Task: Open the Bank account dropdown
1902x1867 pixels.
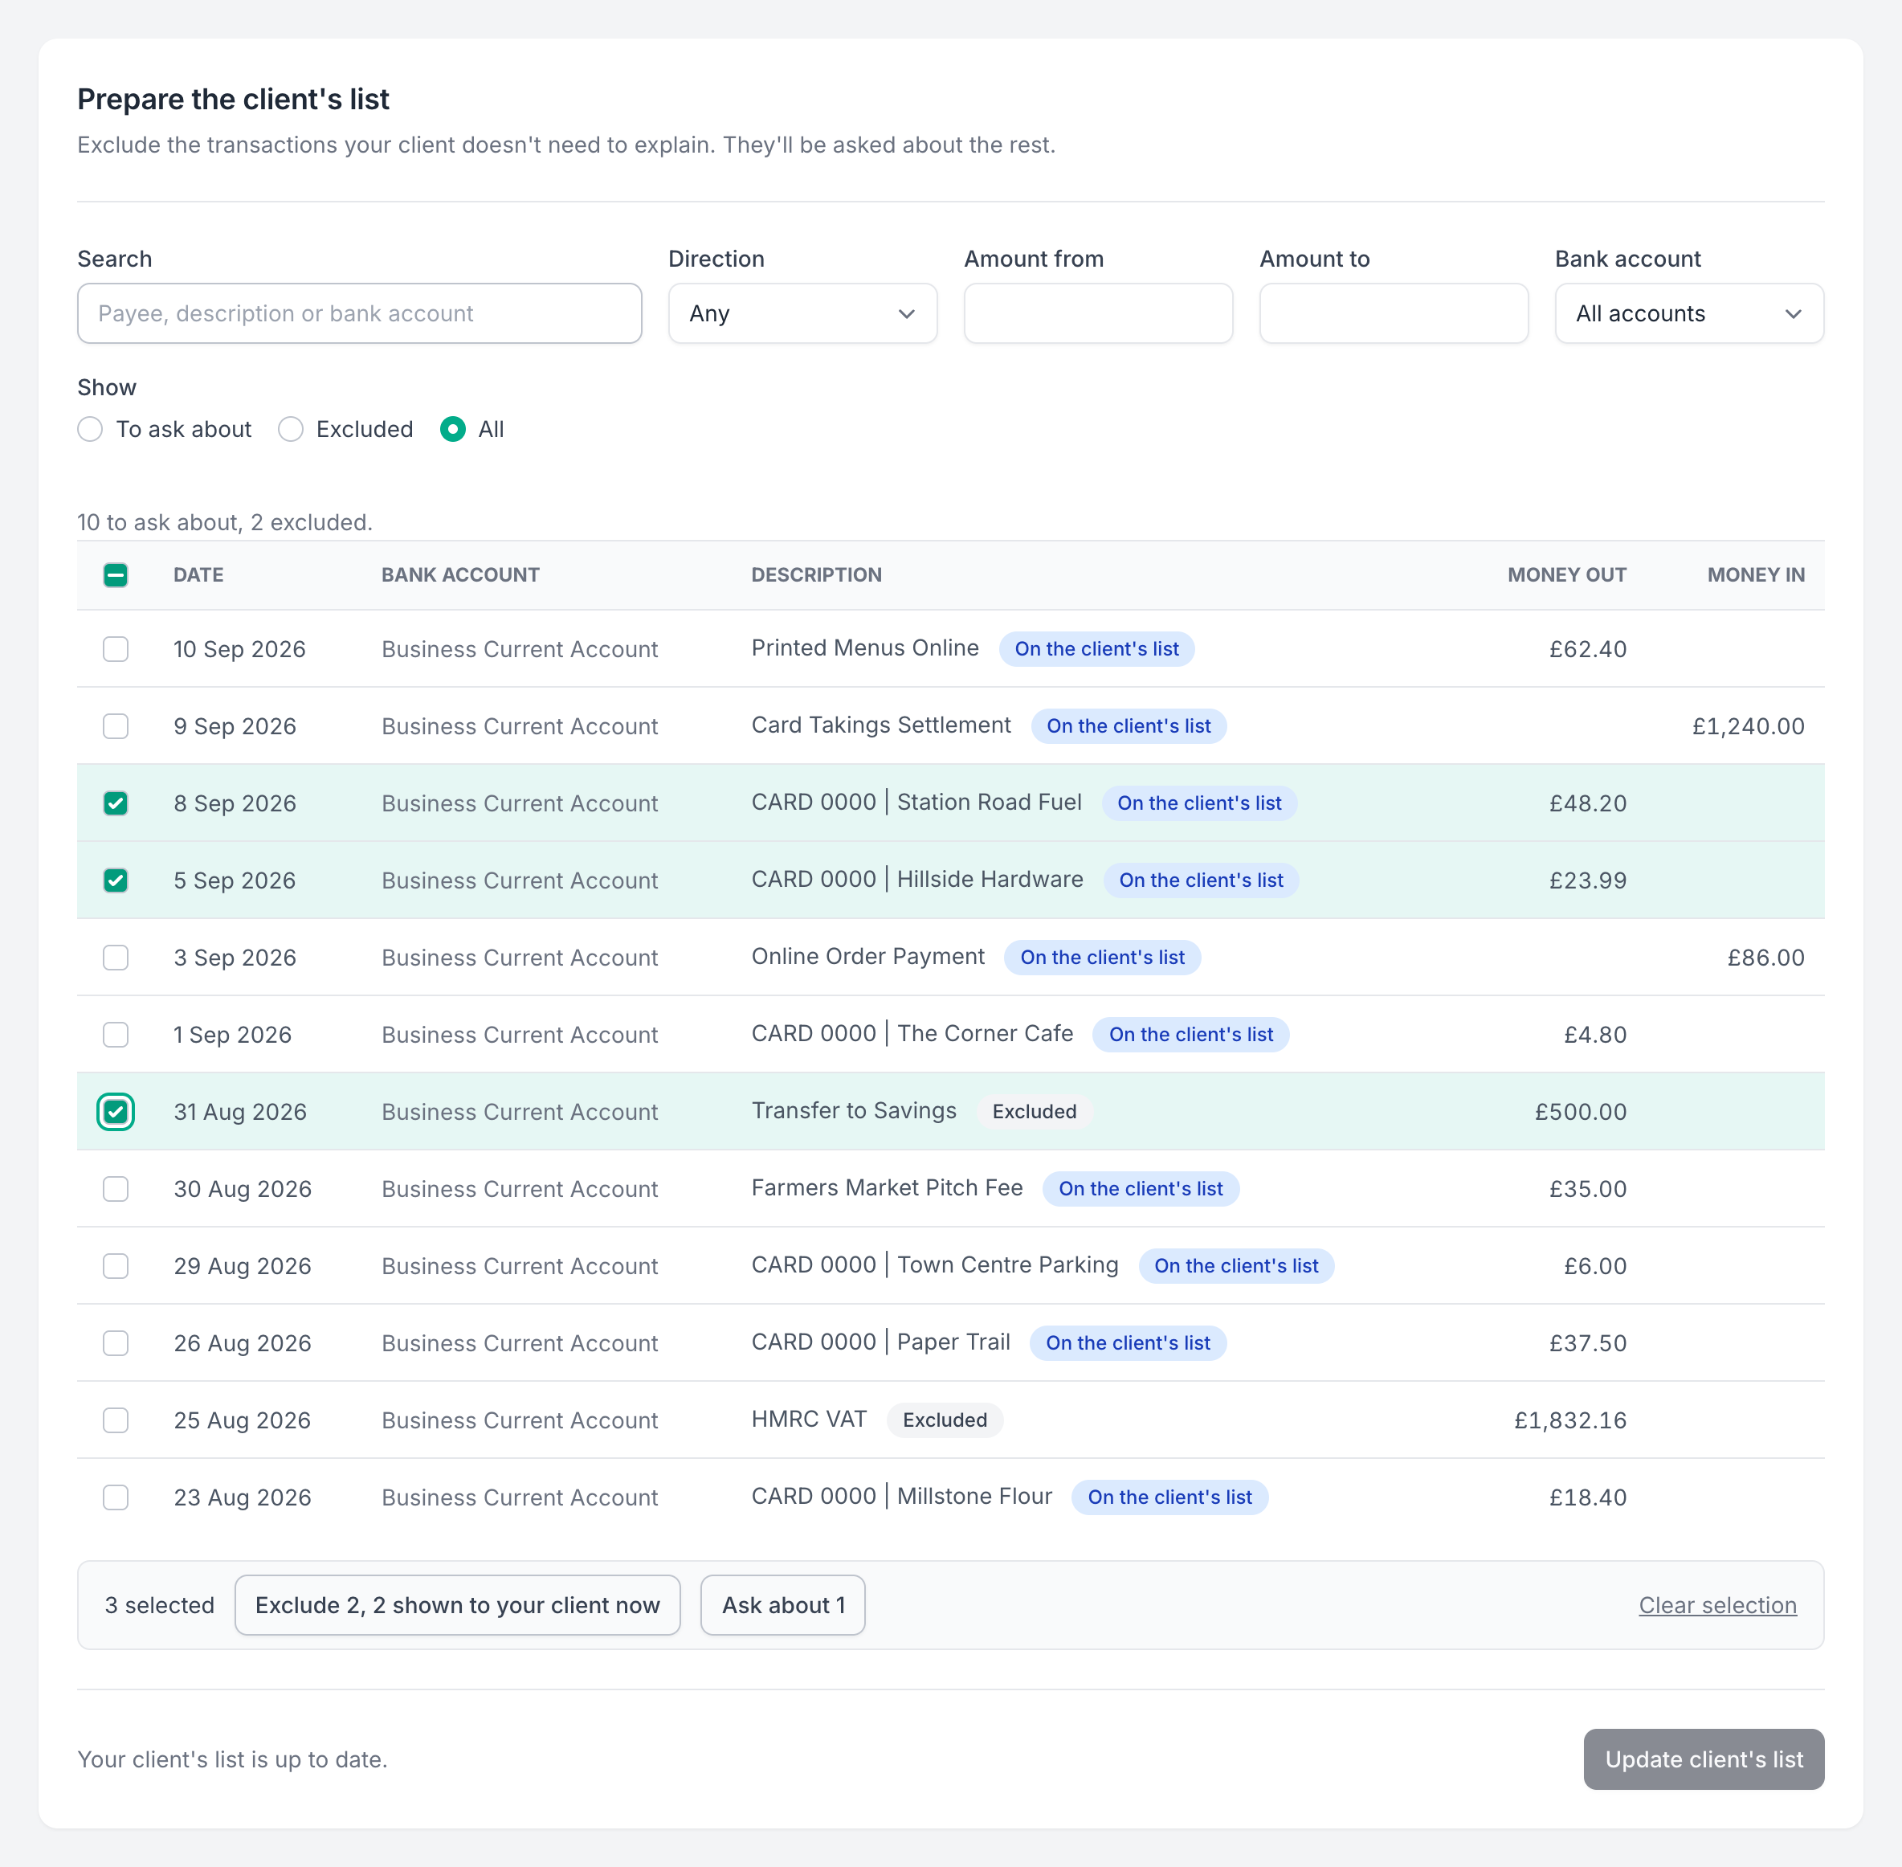Action: [1688, 314]
